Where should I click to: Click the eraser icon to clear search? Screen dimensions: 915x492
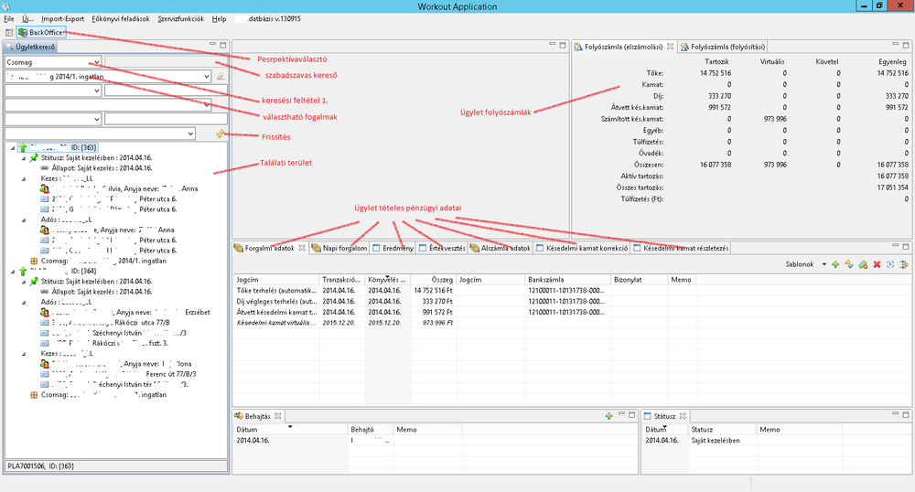coord(220,77)
